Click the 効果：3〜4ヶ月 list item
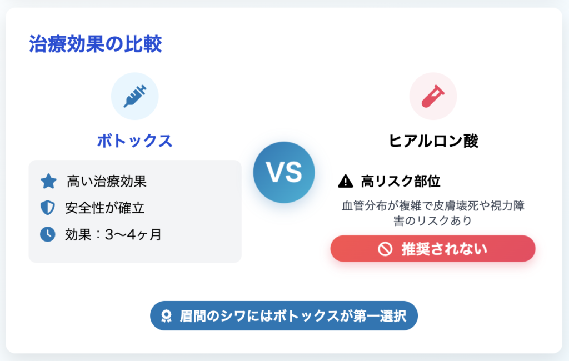569x361 pixels. pyautogui.click(x=113, y=235)
